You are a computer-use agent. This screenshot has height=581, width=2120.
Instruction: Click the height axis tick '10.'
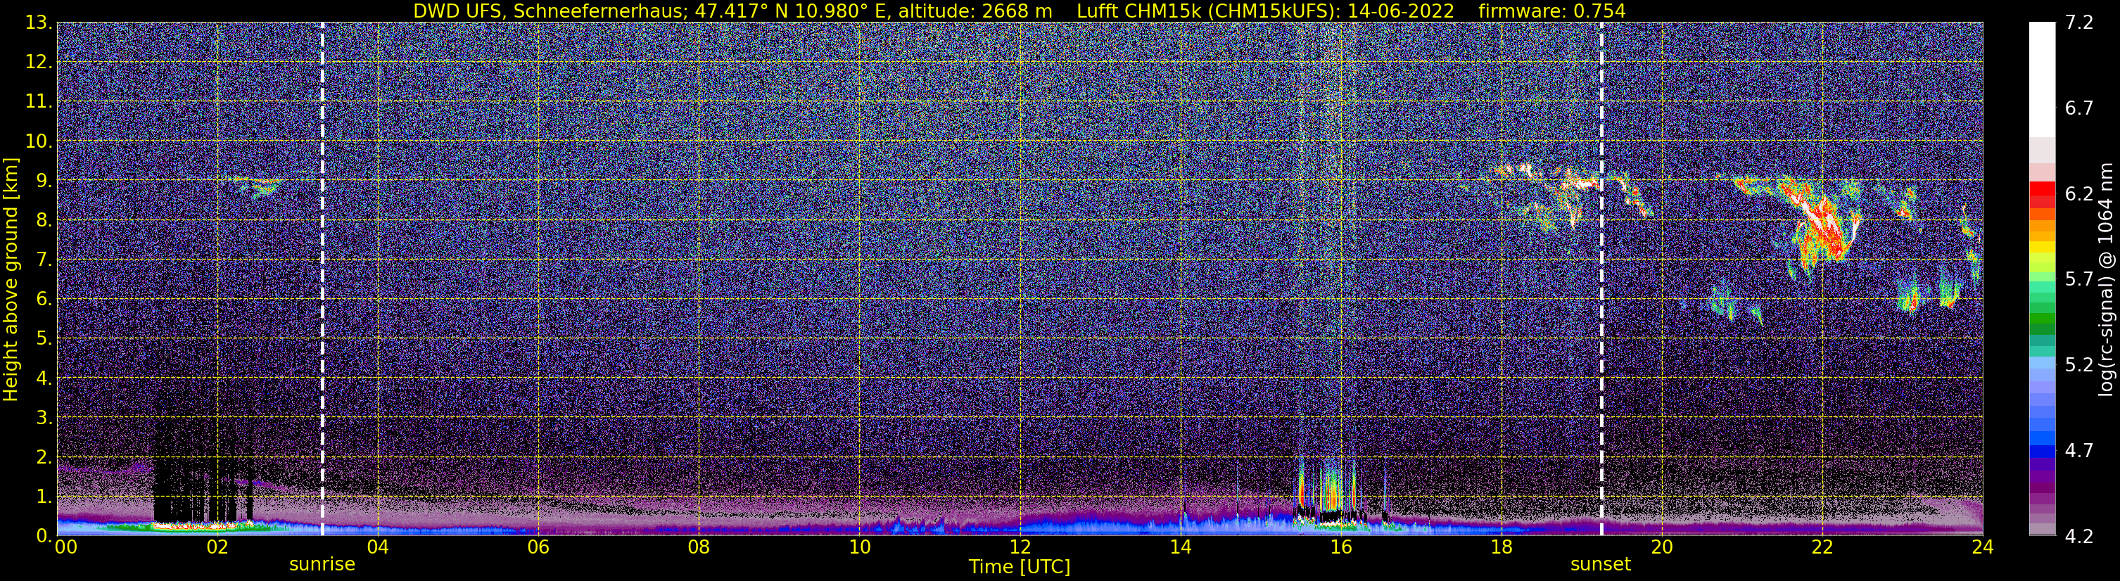39,141
